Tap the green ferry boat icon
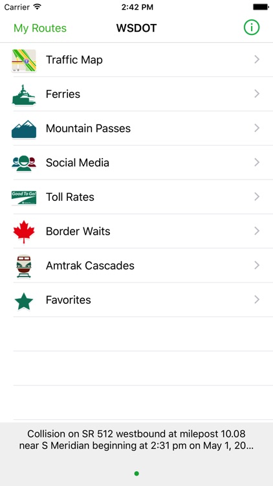The width and height of the screenshot is (273, 486). 24,95
